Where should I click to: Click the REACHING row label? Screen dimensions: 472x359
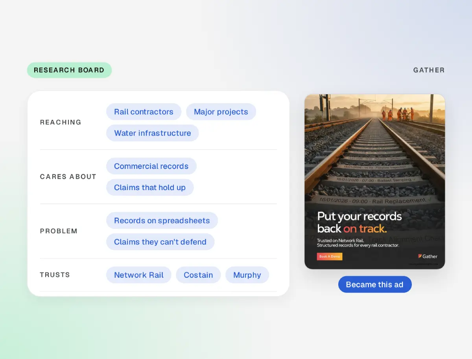coord(61,122)
